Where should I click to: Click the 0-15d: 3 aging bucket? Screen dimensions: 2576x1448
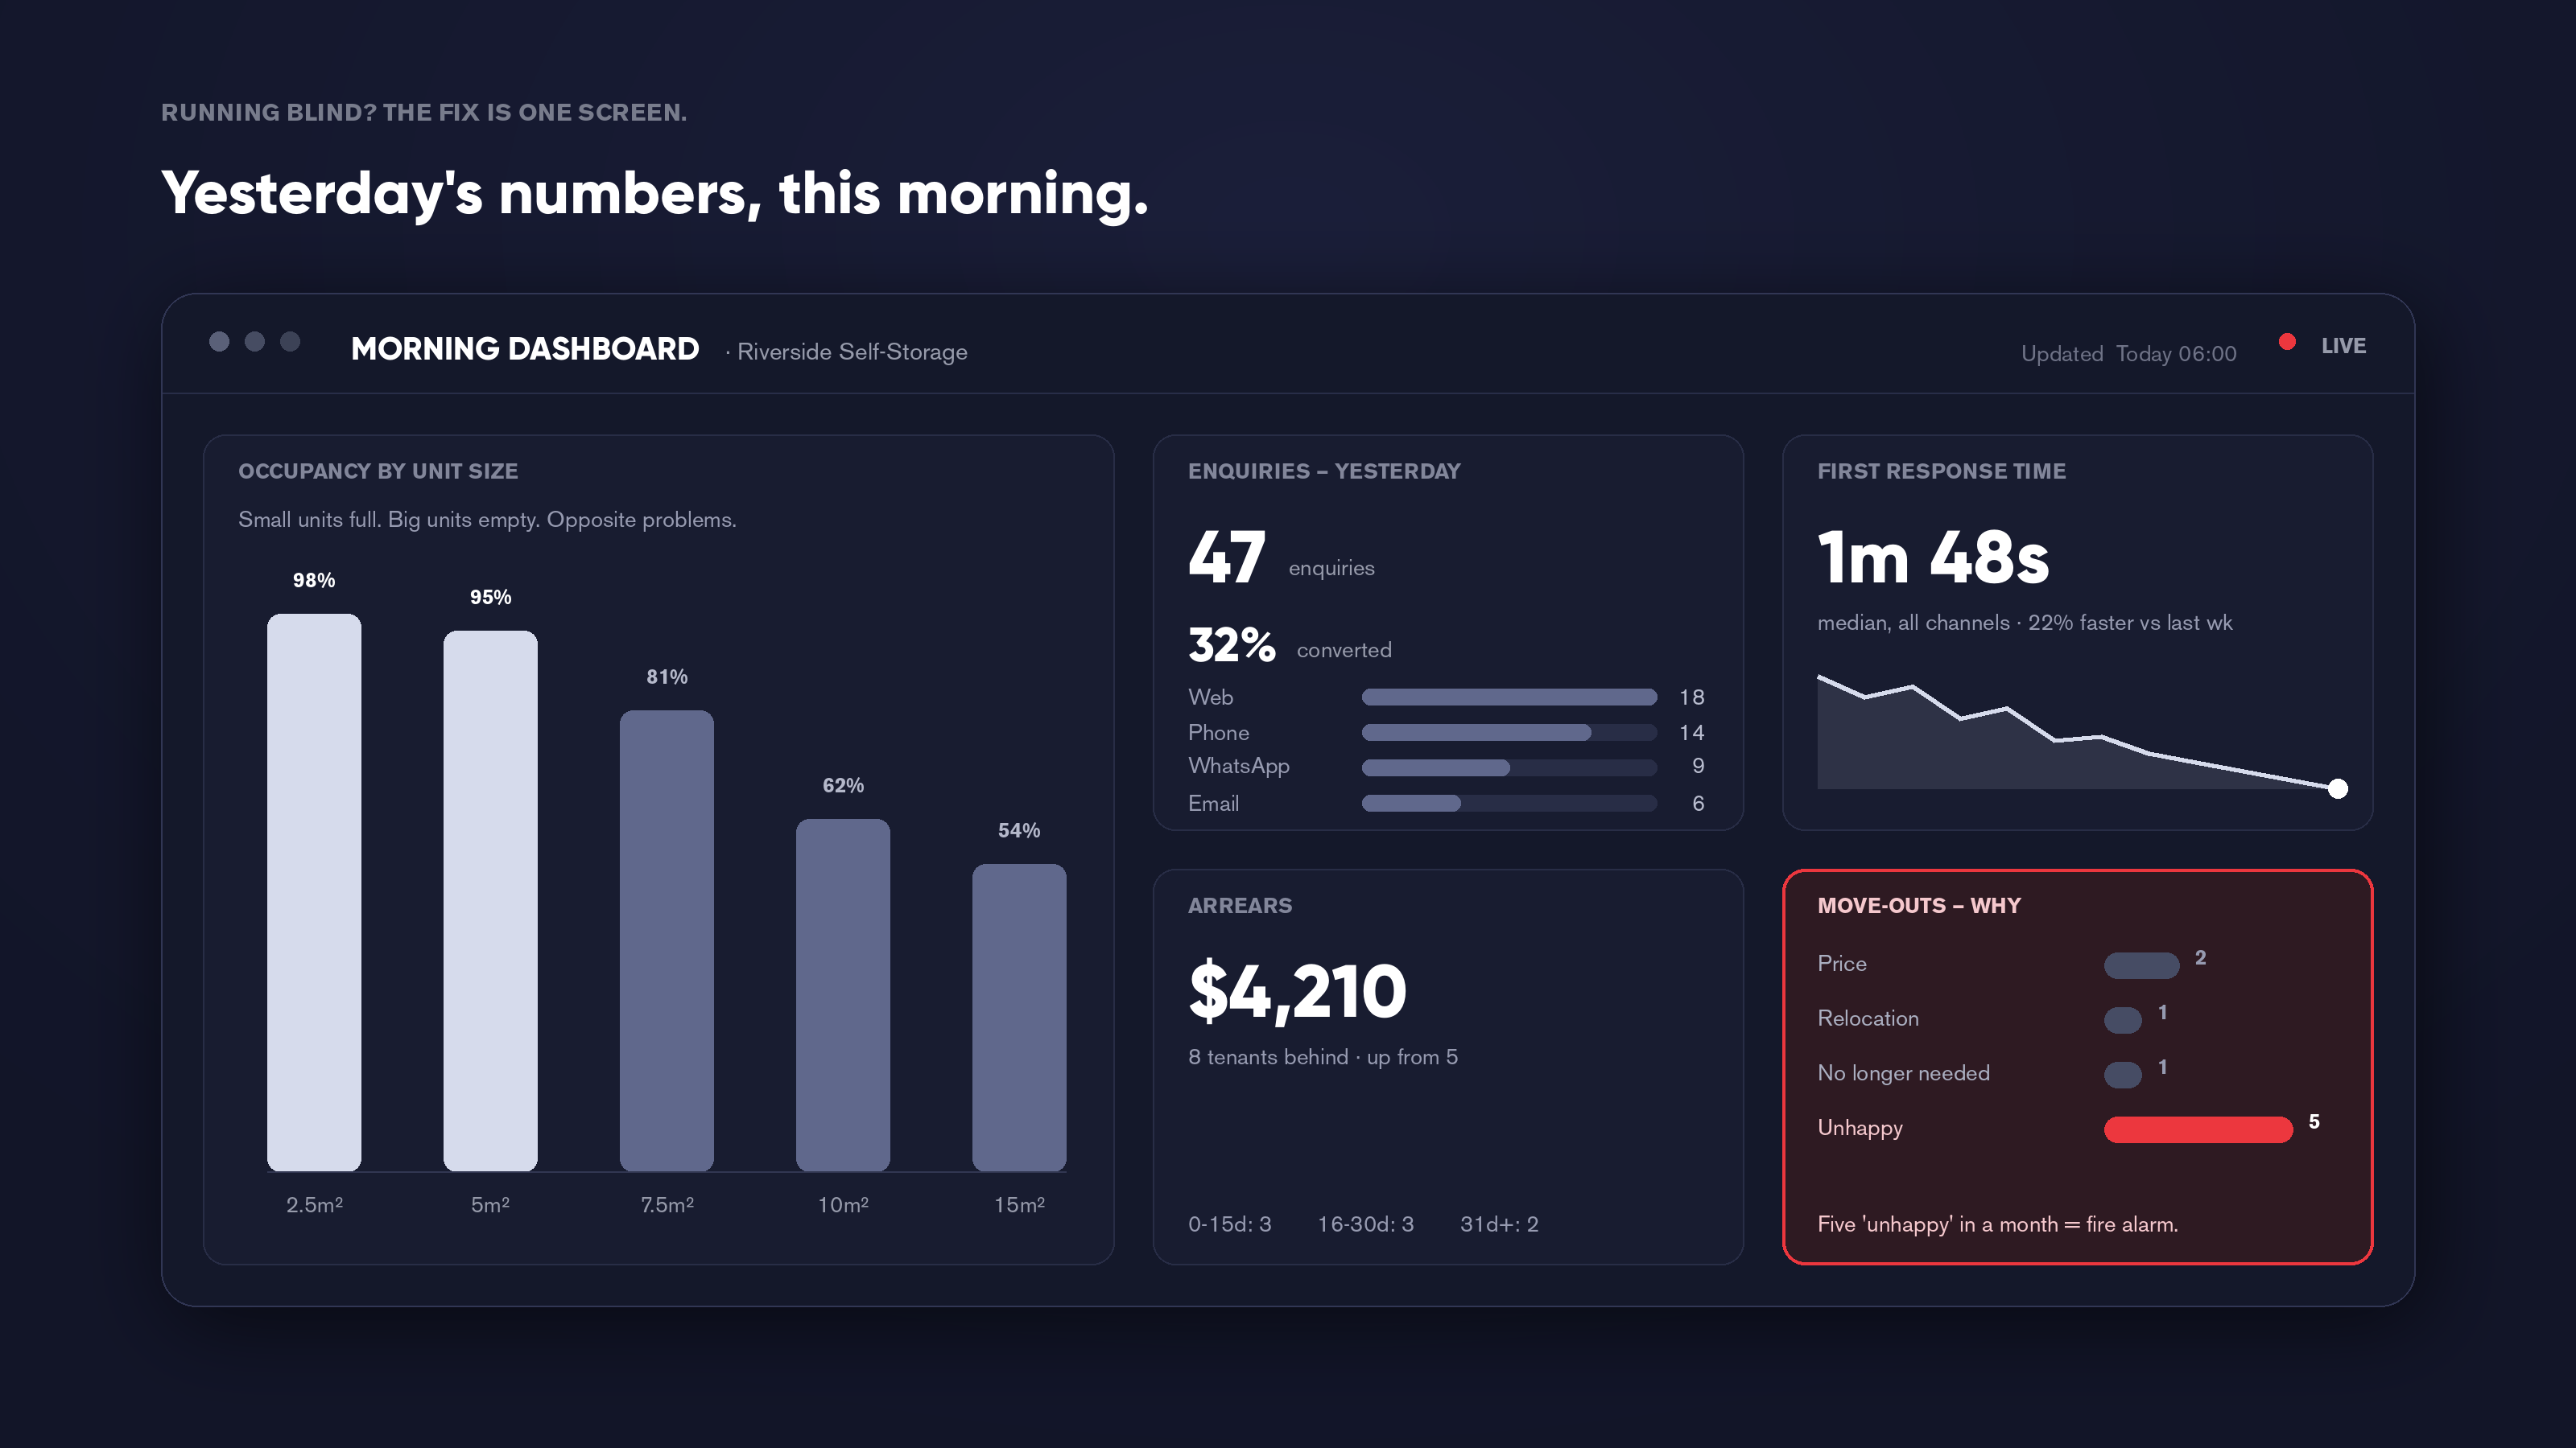pos(1229,1224)
